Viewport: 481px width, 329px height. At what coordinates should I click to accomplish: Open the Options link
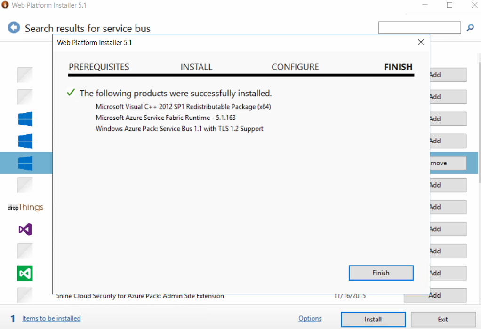(x=310, y=318)
